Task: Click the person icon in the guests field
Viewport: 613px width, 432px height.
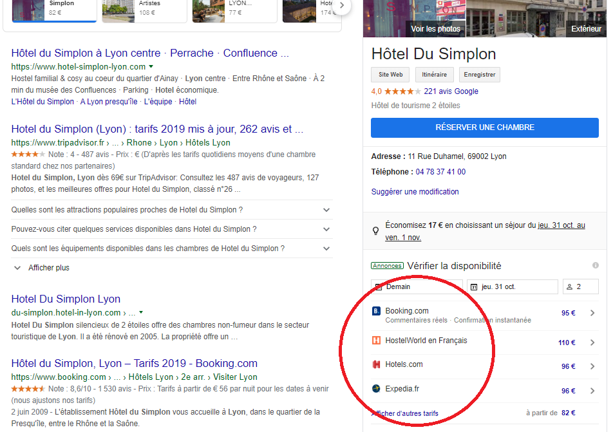Action: (x=570, y=287)
